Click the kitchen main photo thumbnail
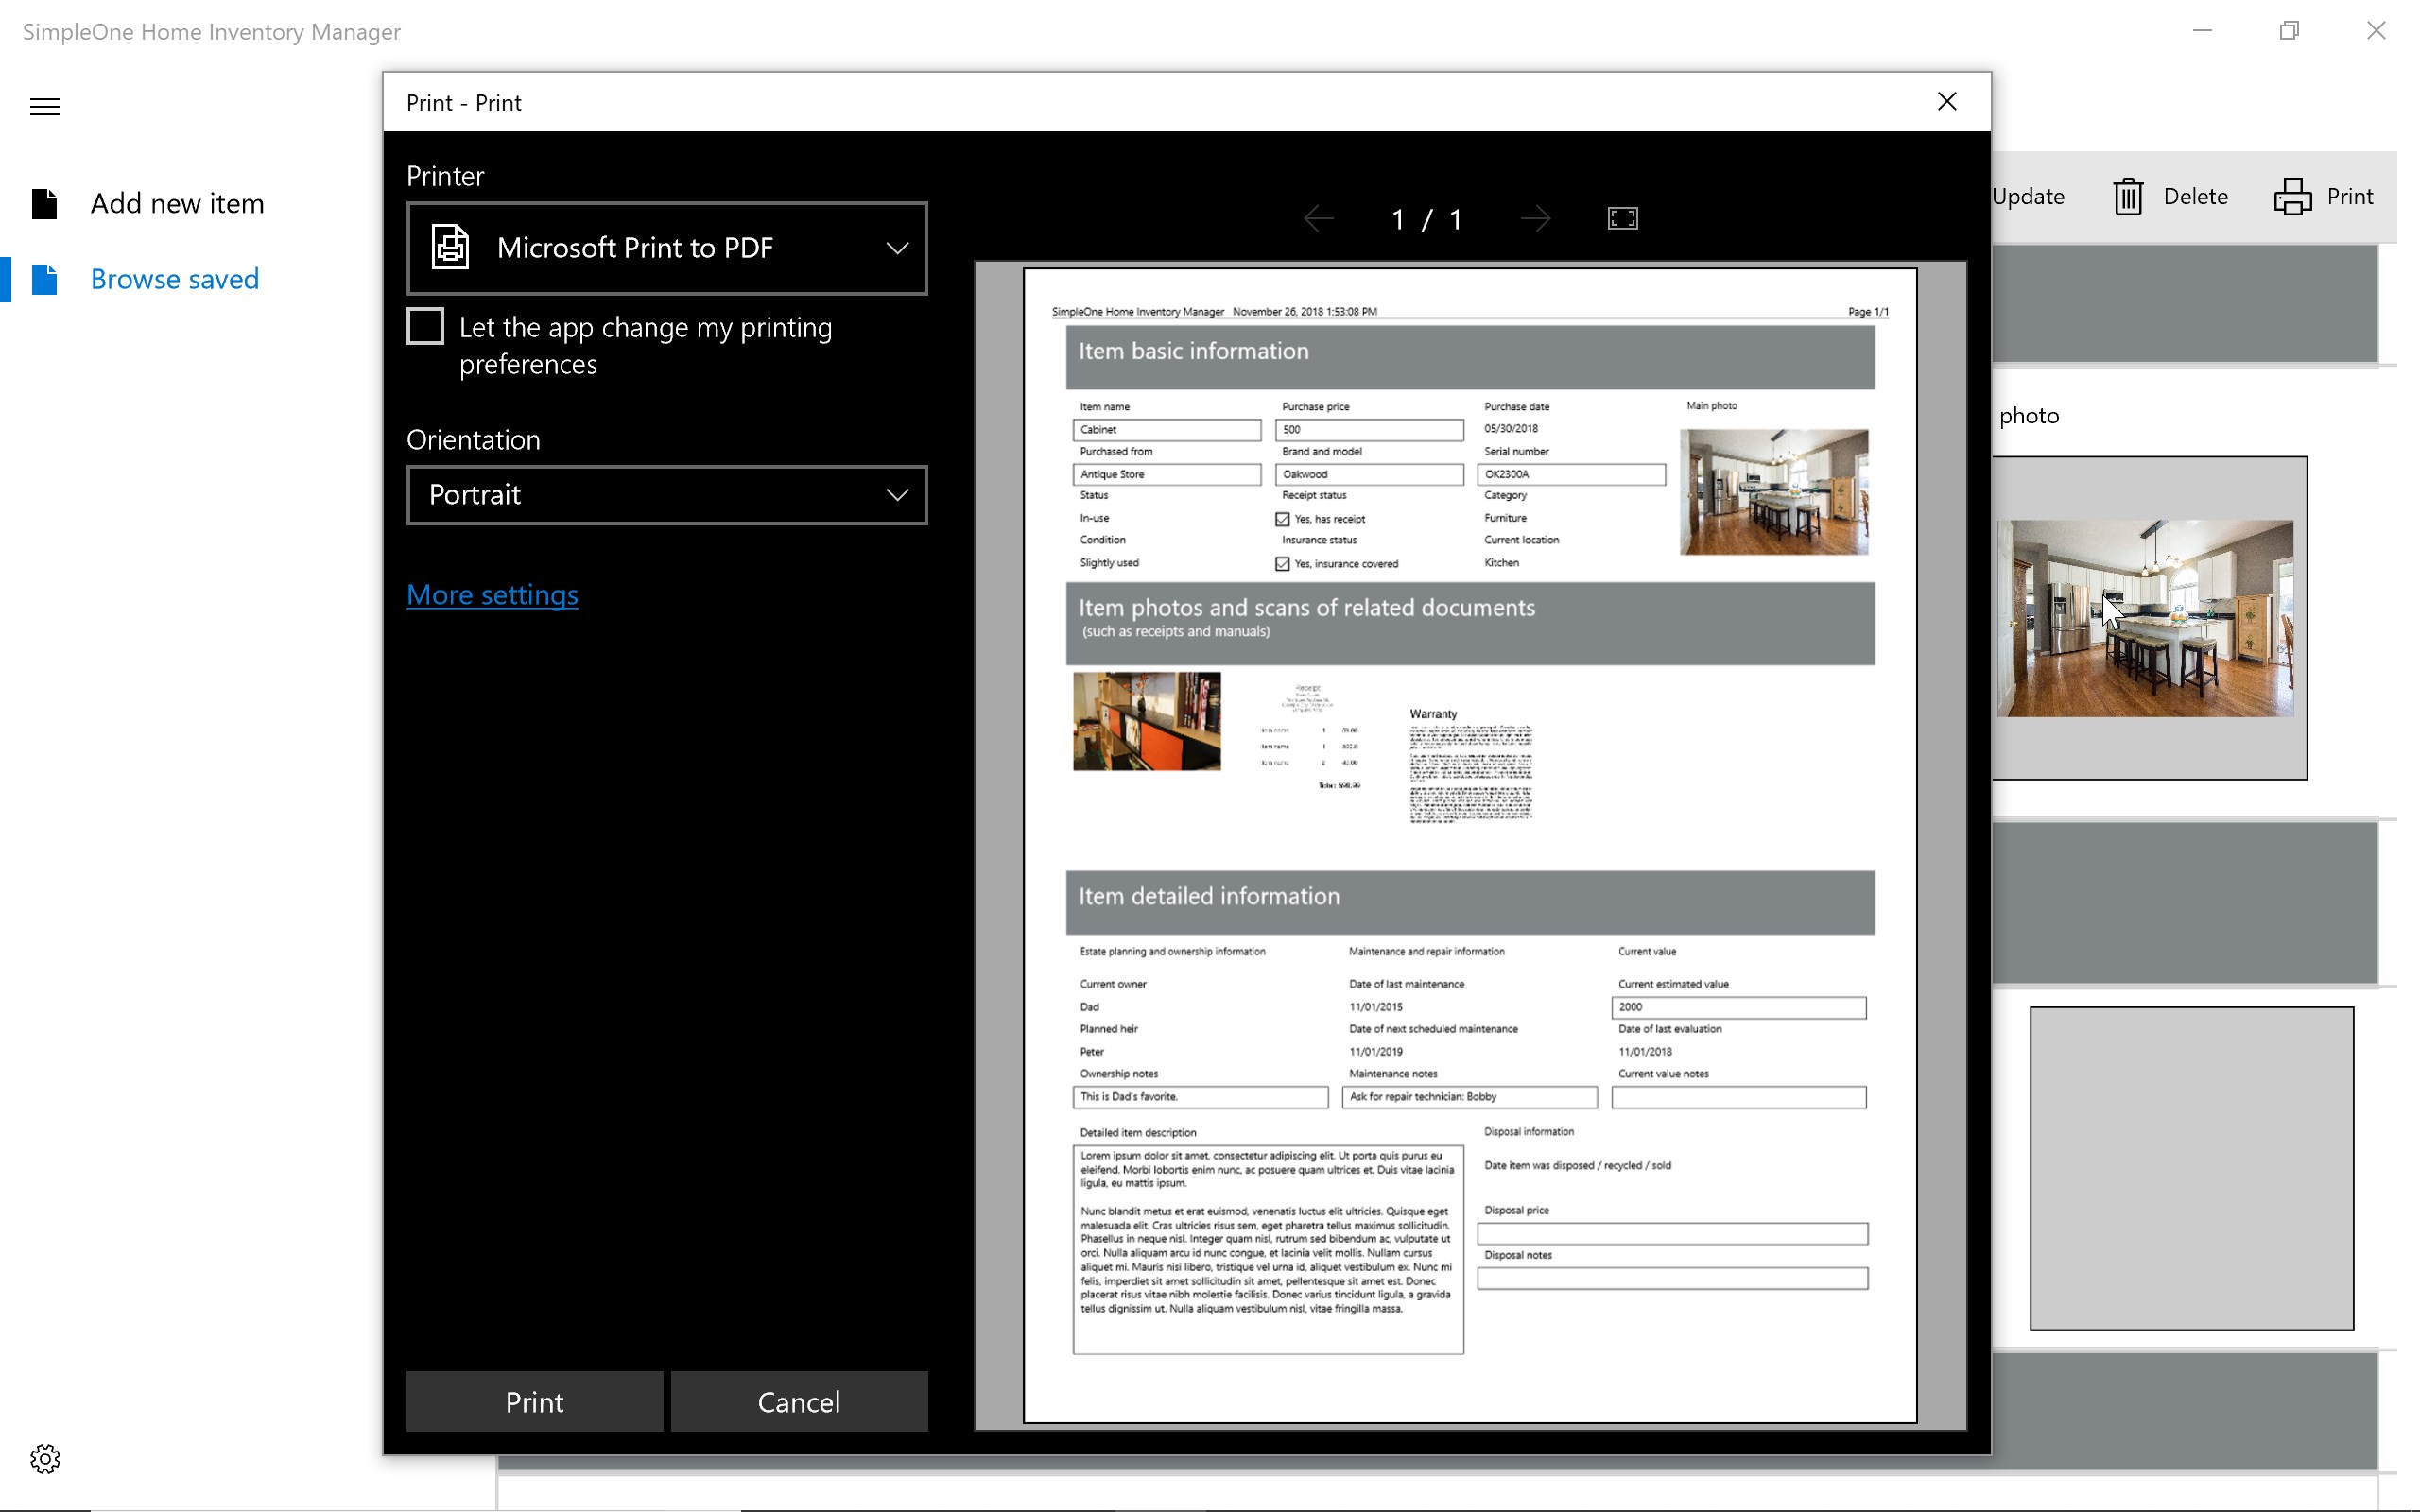This screenshot has height=1512, width=2420. coord(2145,617)
